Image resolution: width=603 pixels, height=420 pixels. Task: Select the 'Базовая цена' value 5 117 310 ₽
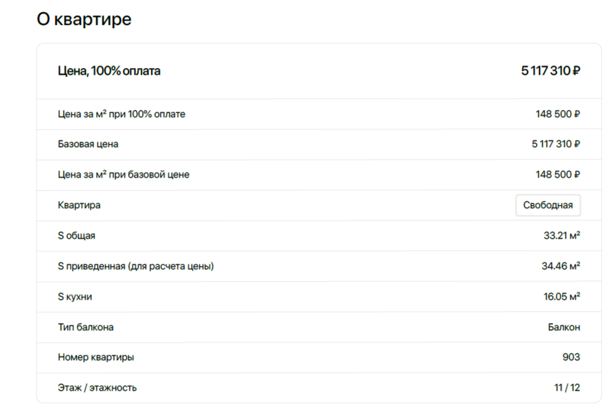pyautogui.click(x=556, y=144)
